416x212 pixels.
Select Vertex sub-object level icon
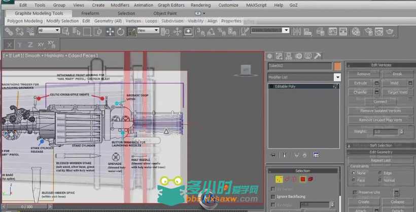(x=279, y=180)
